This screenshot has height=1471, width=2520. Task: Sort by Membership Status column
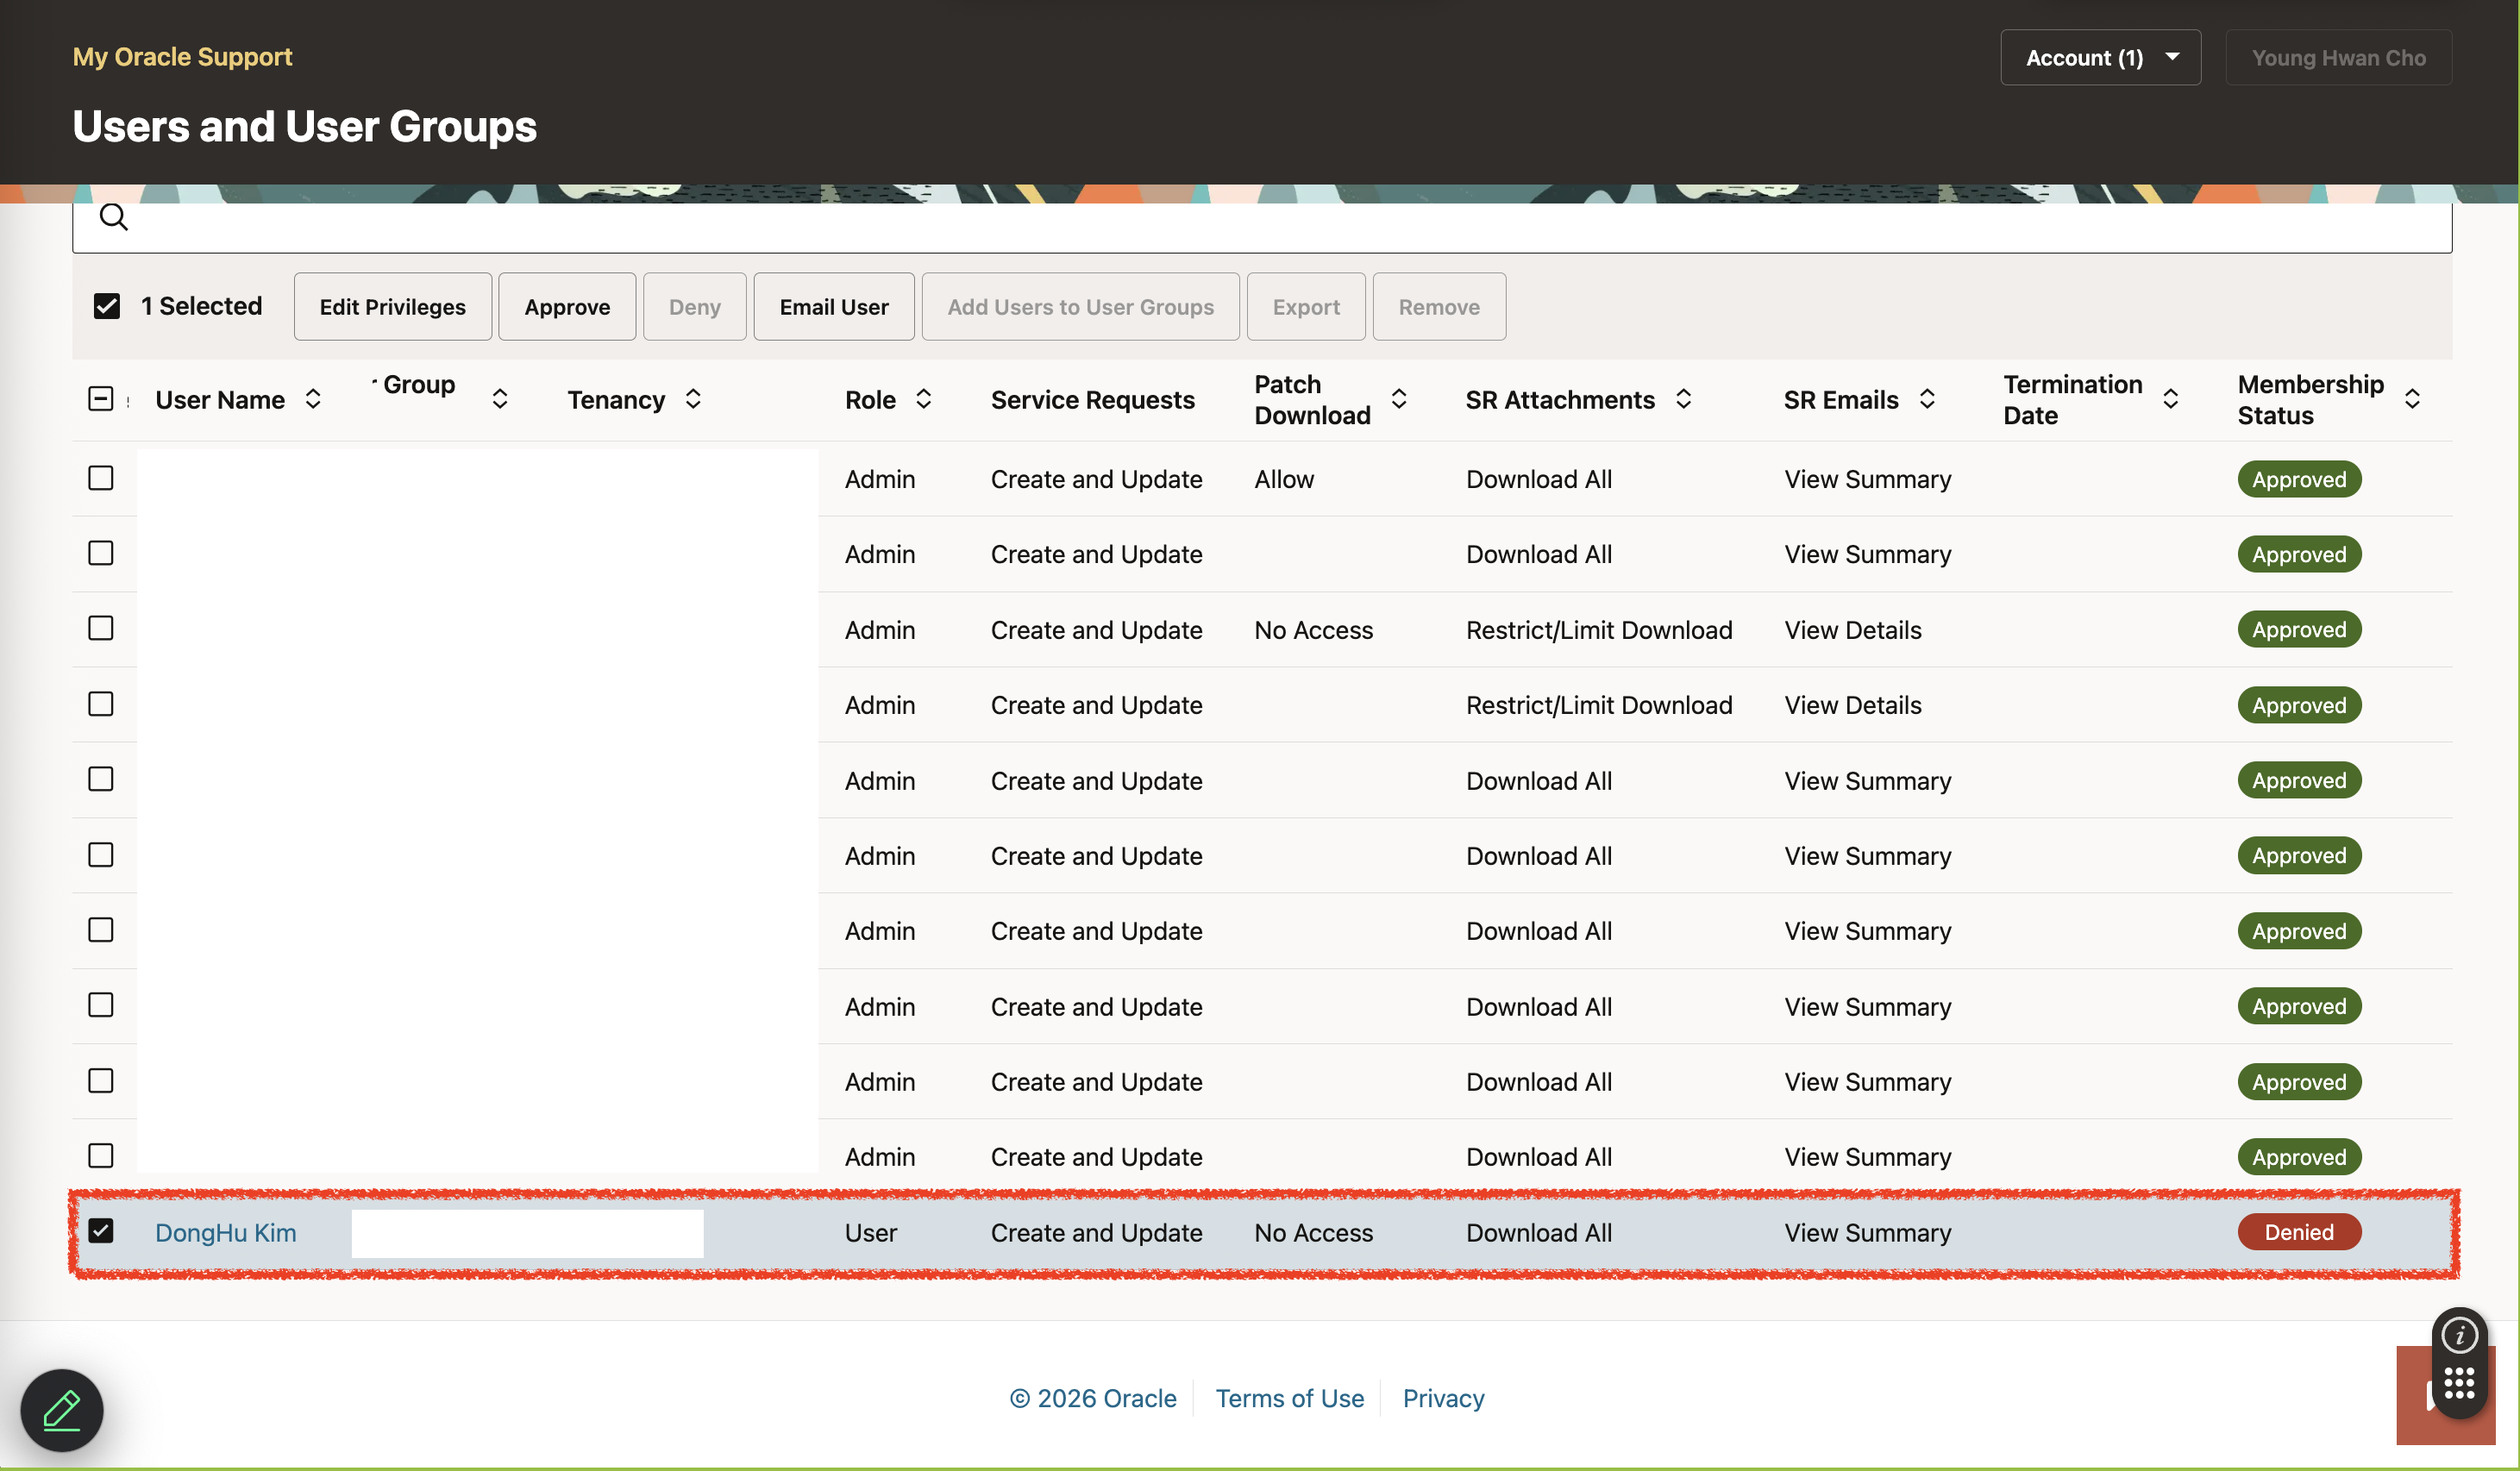[x=2412, y=399]
